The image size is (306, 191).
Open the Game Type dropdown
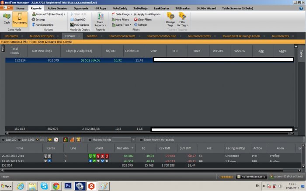pos(122,25)
